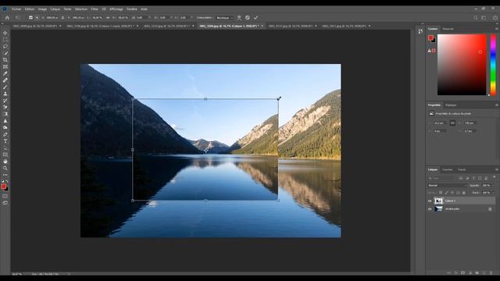
Task: Open the Filtre menu
Action: coord(95,9)
